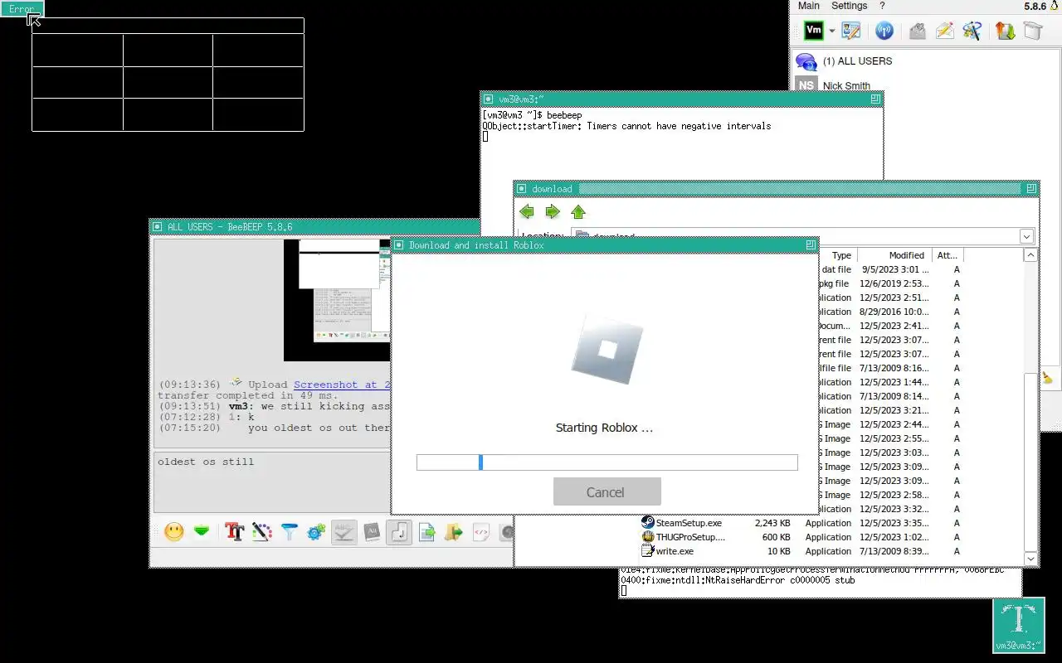Click the green down-arrow icon in chat toolbar
Image resolution: width=1062 pixels, height=663 pixels.
[202, 532]
